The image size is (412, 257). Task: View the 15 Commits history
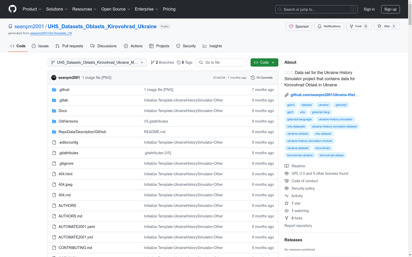click(x=262, y=78)
